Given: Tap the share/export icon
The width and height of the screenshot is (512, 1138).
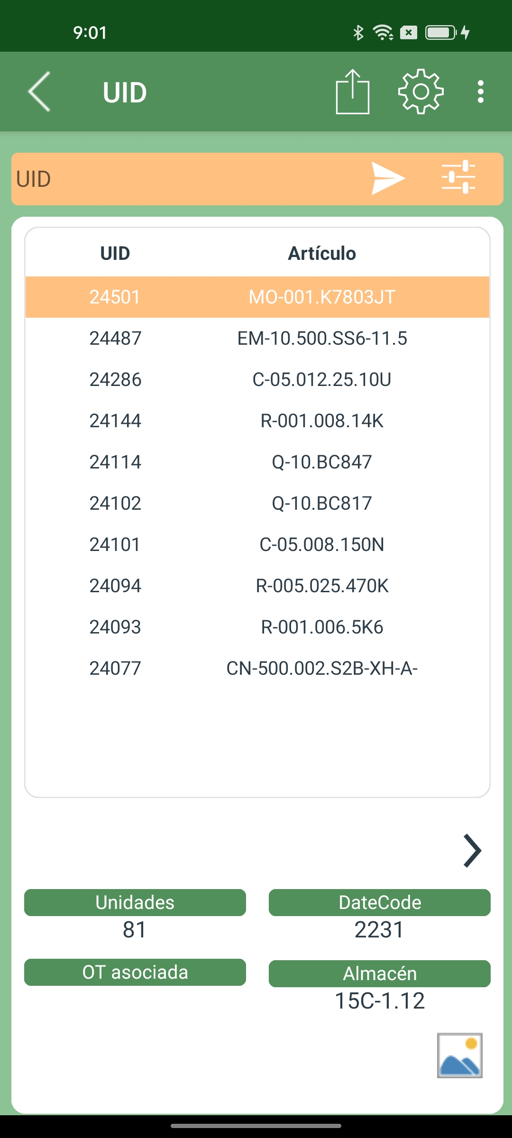Looking at the screenshot, I should tap(352, 92).
